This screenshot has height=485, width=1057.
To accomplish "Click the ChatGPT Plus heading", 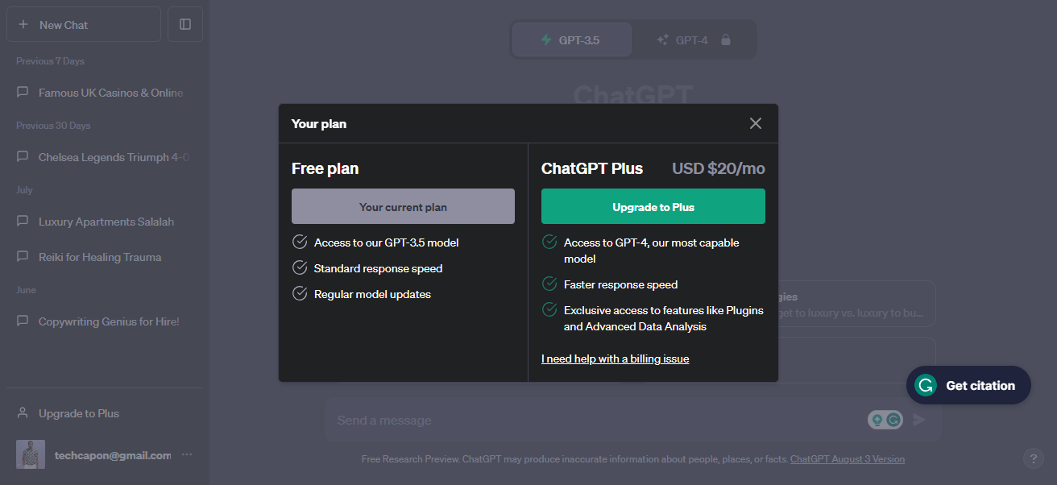I will pos(592,168).
